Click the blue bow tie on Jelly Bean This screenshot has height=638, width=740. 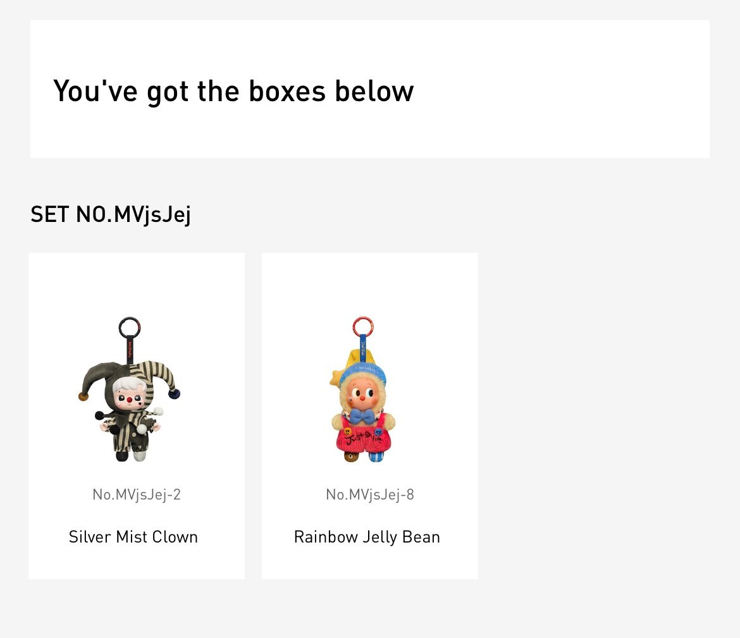[x=362, y=415]
